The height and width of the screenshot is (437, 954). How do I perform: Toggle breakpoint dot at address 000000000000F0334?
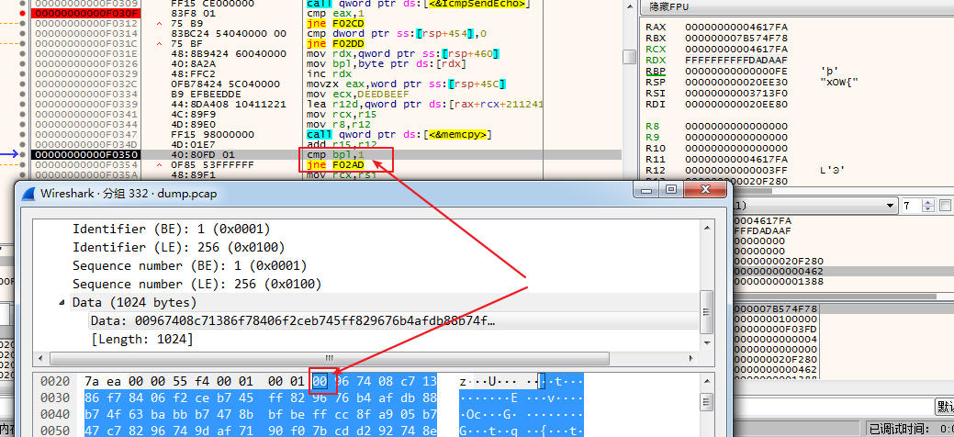point(23,95)
